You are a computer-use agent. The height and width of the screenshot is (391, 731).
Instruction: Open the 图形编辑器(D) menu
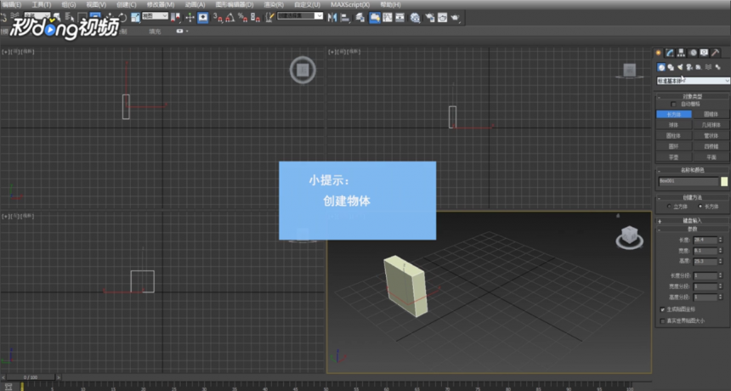coord(235,4)
